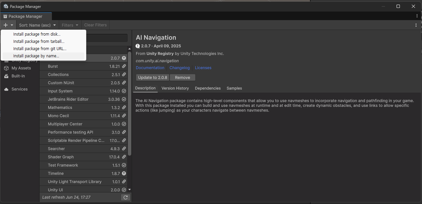
Task: Select Performance testing API package
Action: coord(83,132)
